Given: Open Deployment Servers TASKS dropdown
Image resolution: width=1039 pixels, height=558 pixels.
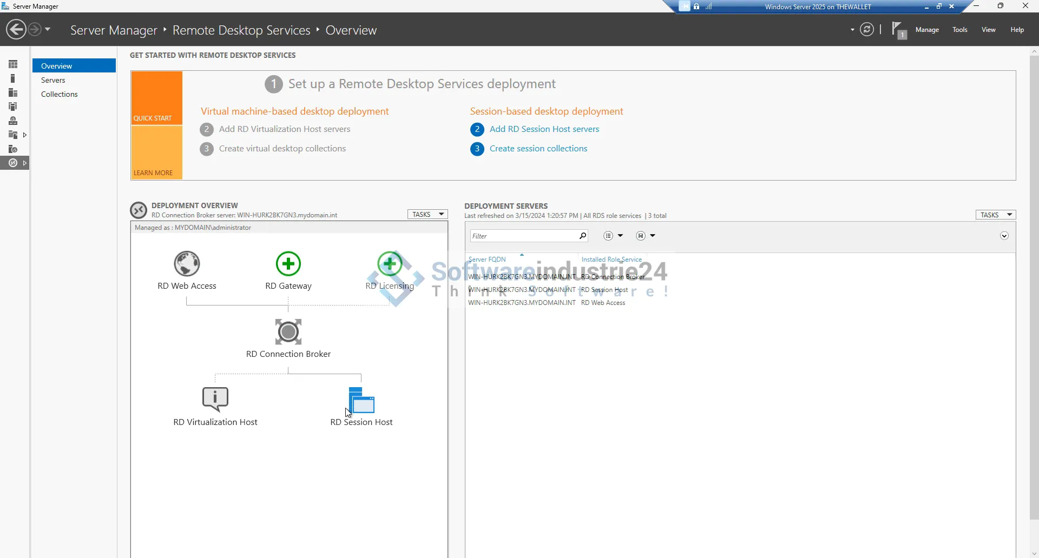Looking at the screenshot, I should (995, 215).
